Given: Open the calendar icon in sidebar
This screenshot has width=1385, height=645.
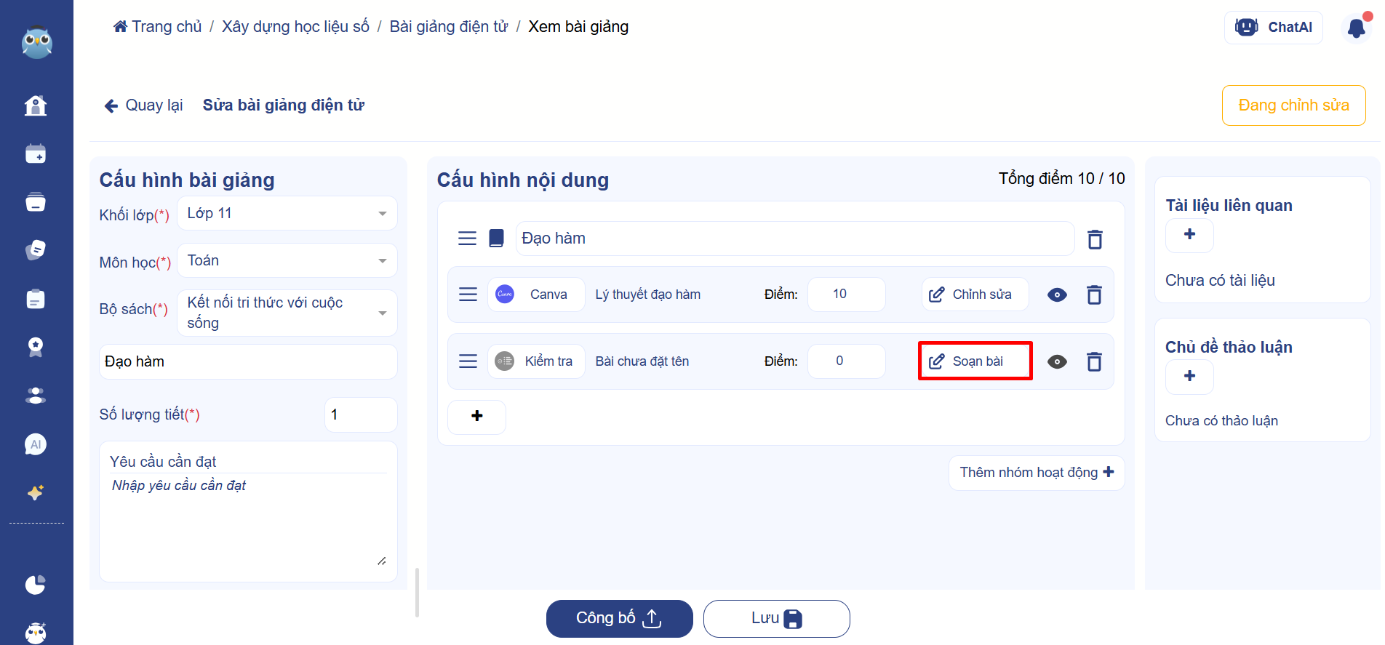Looking at the screenshot, I should pos(35,154).
